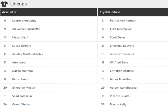The height and width of the screenshot is (108, 168).
Task: Open Laurent Koscielny's player page
Action: tap(24, 21)
